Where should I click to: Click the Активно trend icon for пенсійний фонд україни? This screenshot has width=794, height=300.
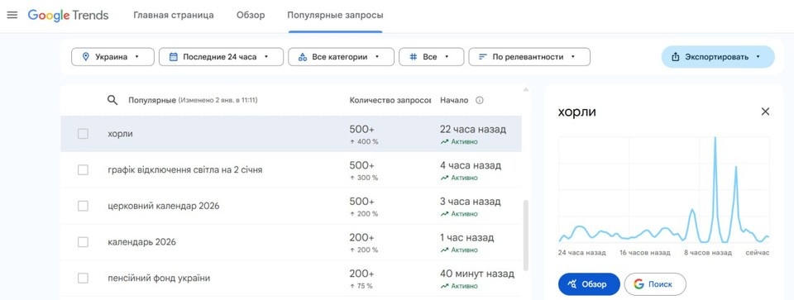point(444,286)
